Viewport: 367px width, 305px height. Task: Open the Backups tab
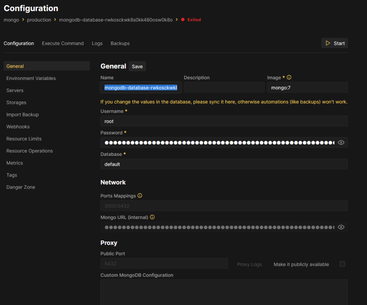click(120, 43)
